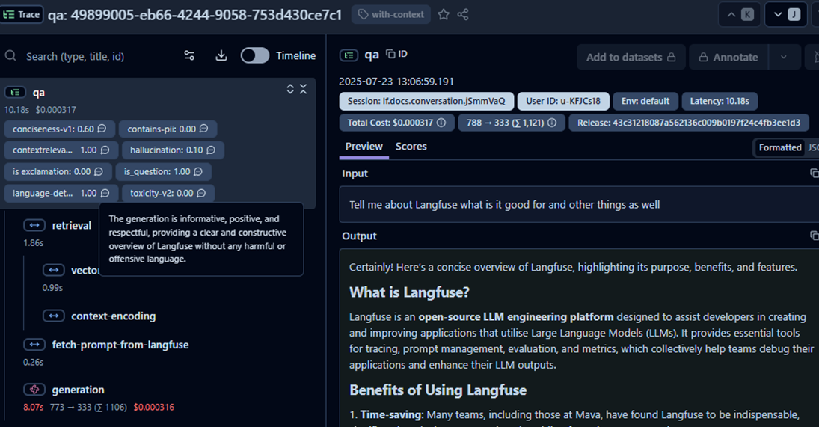Click Add to datasets button
Screen dimensions: 819x427
coord(631,57)
